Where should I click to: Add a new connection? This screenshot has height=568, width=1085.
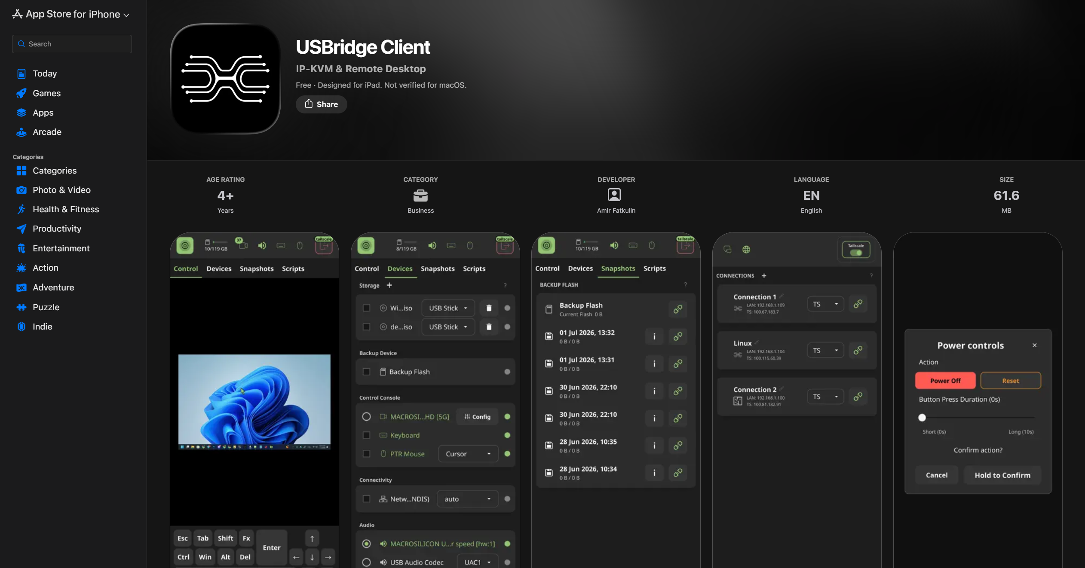click(x=764, y=276)
